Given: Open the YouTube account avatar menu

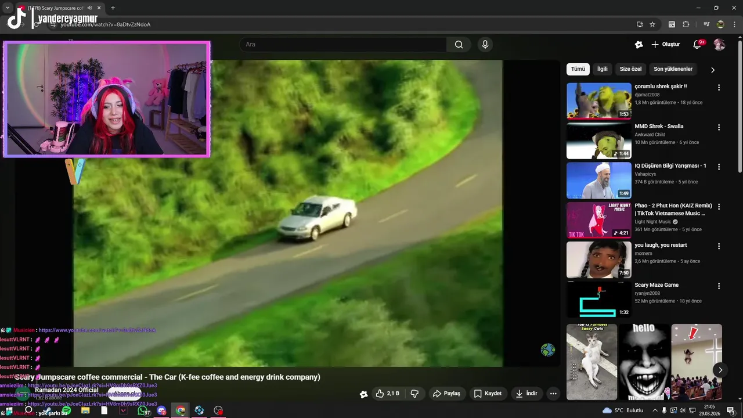Looking at the screenshot, I should coord(719,45).
